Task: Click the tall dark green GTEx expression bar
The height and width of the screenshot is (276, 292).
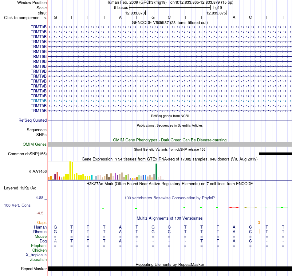Action: 156,172
